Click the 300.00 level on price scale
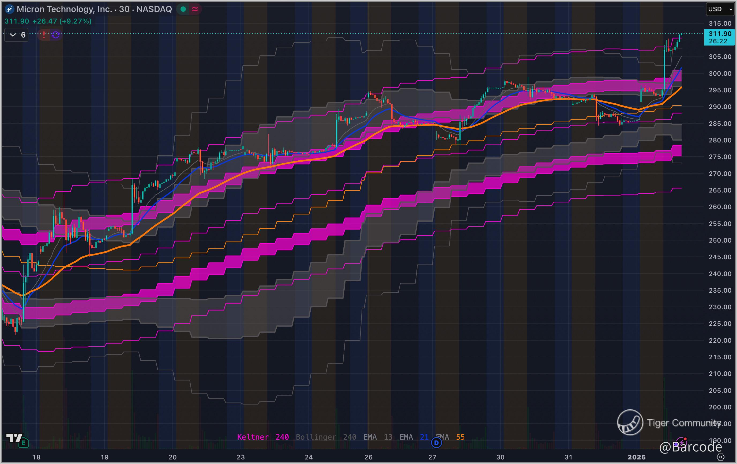Image resolution: width=737 pixels, height=464 pixels. pyautogui.click(x=720, y=73)
